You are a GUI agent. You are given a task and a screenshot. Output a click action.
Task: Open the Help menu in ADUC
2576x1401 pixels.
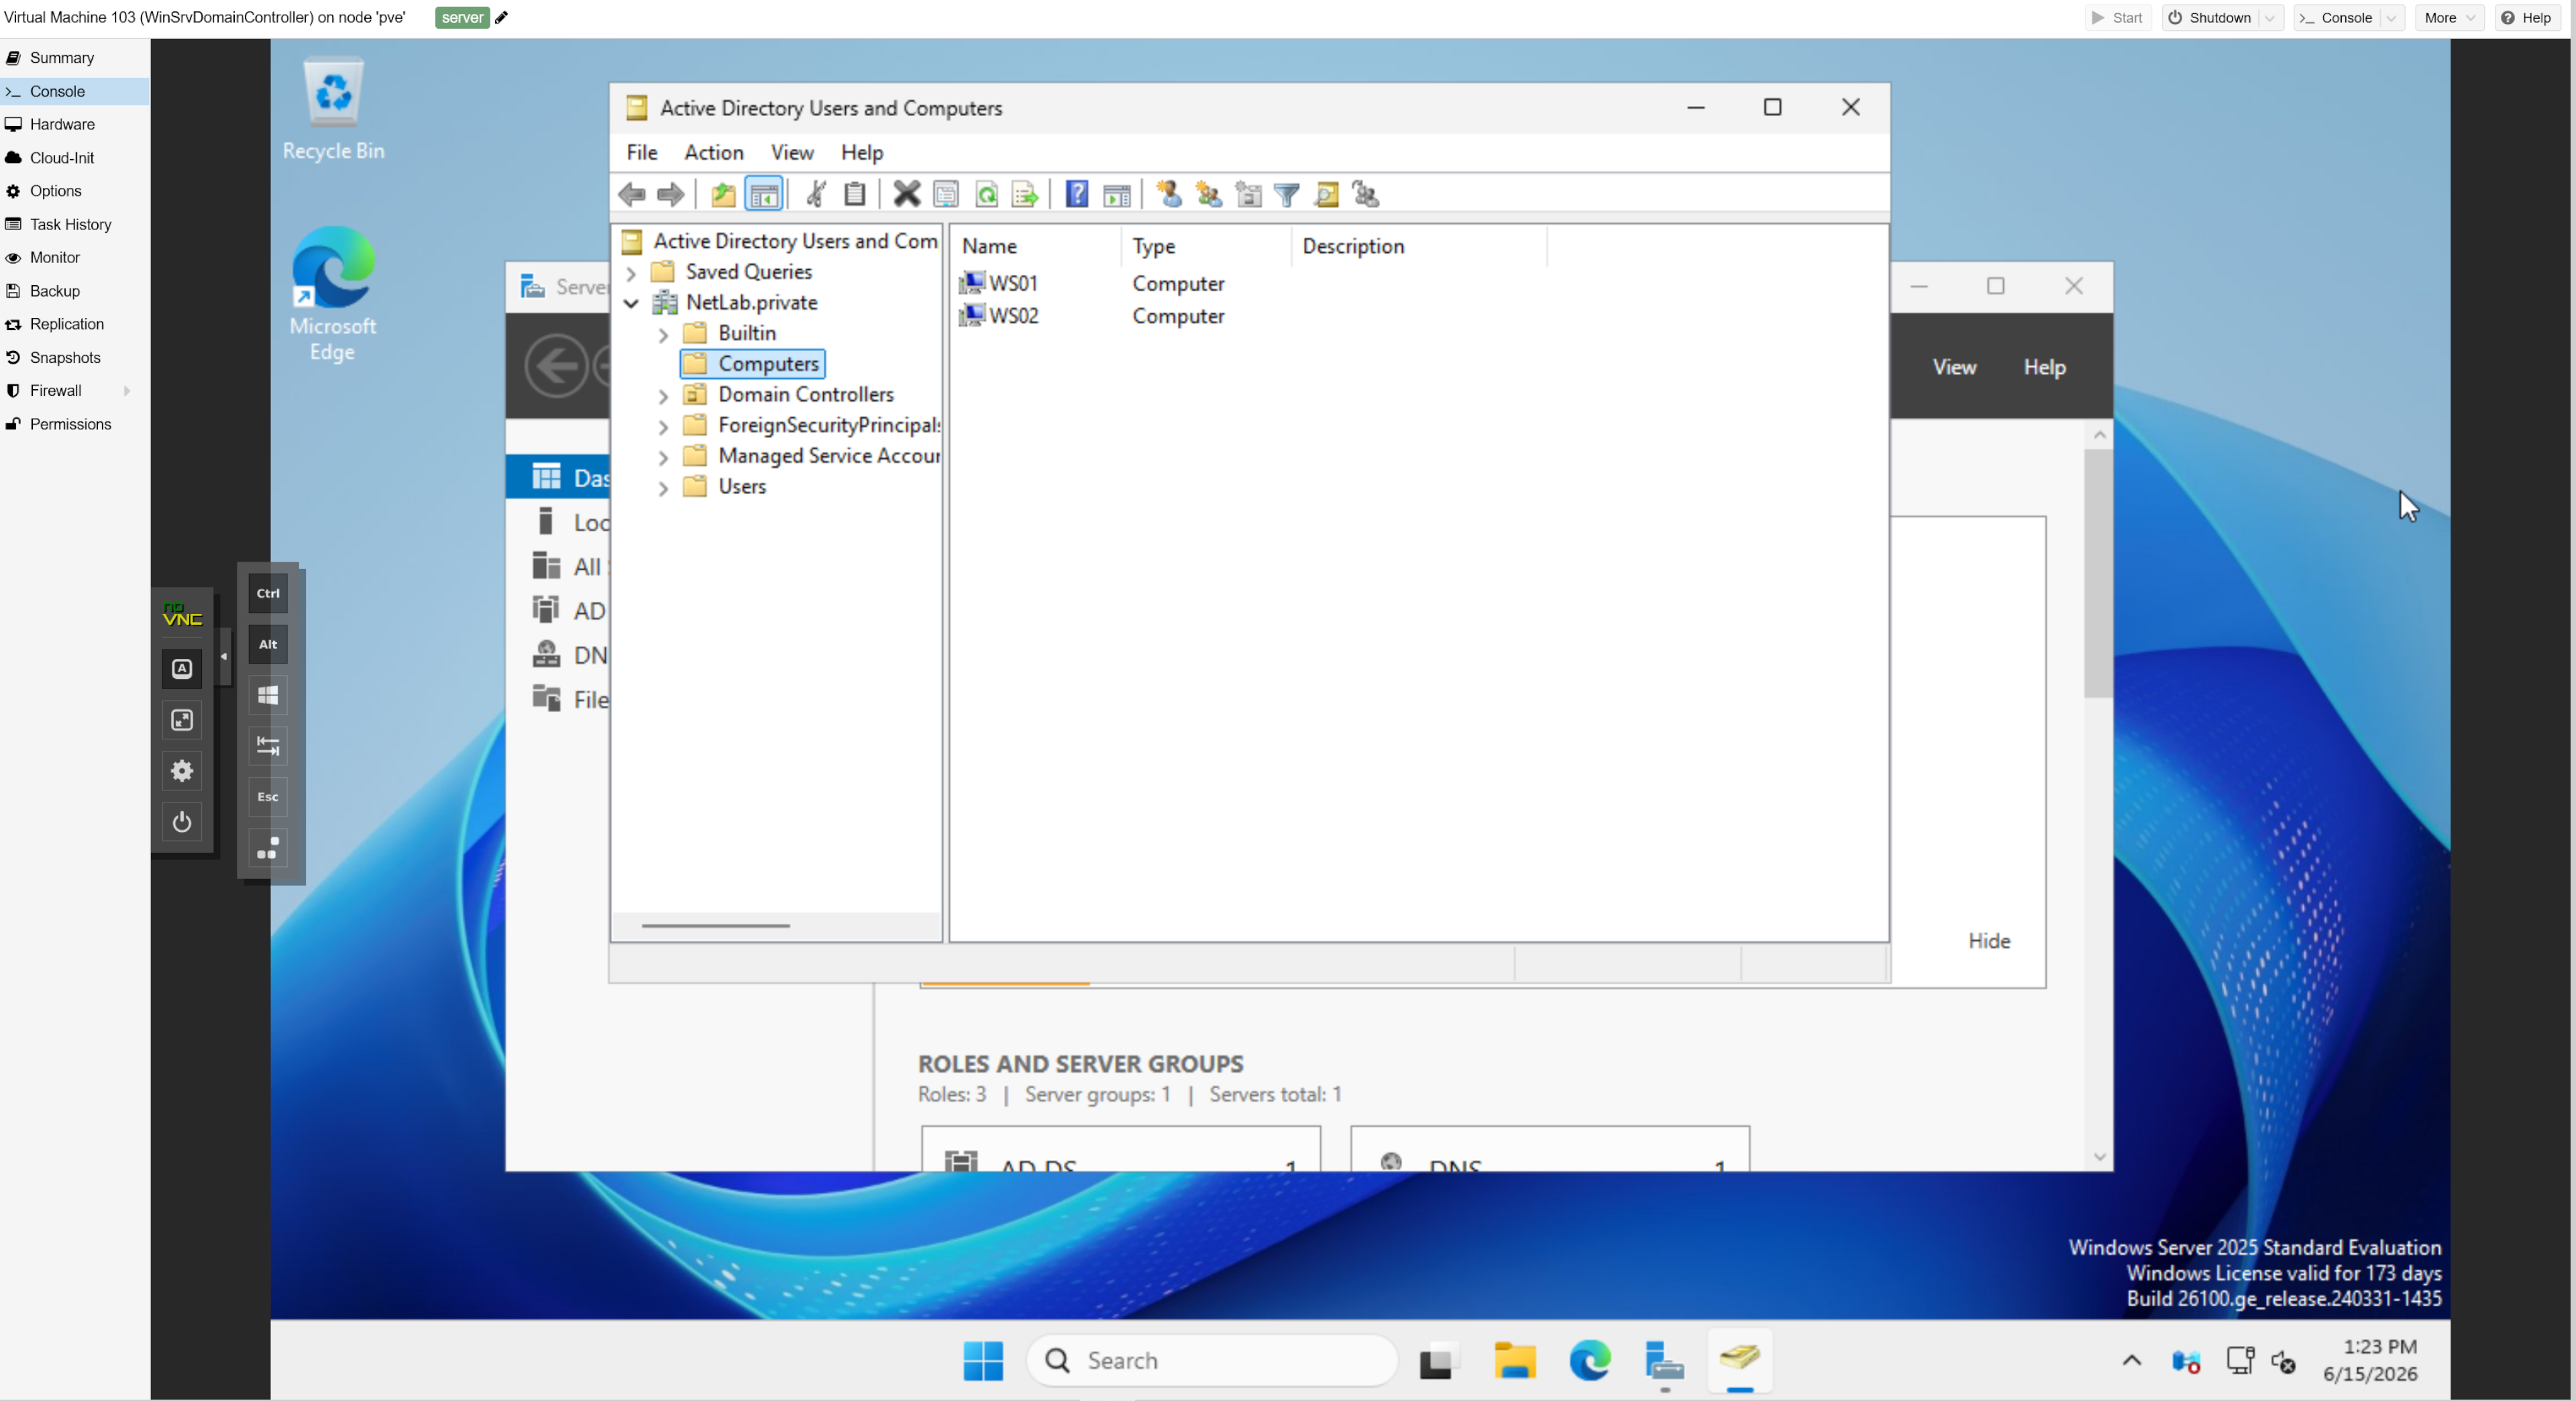pyautogui.click(x=862, y=152)
